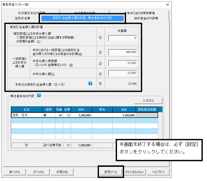Click 給料 column header

[x=81, y=110]
